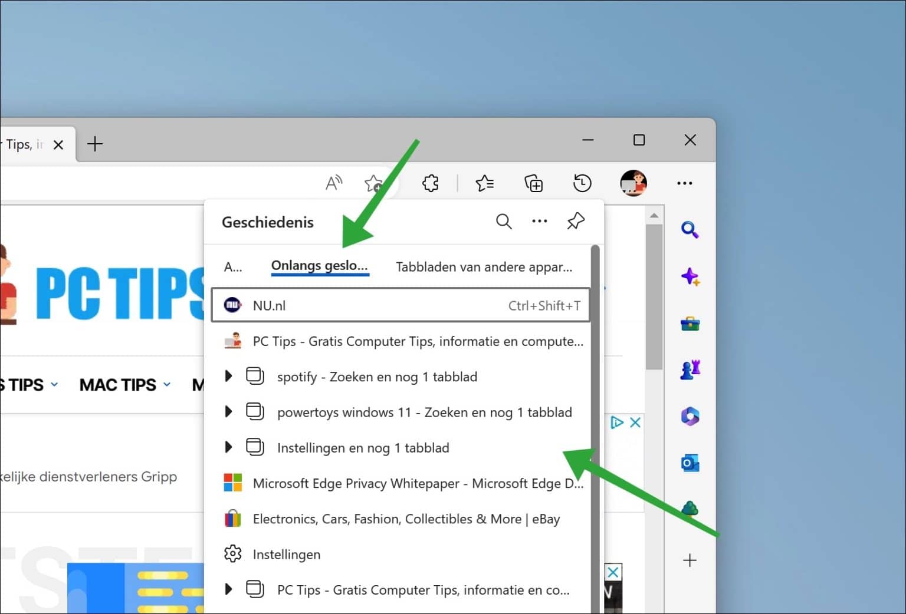This screenshot has width=906, height=614.
Task: Switch to Tabbladen van andere apparaten tab
Action: point(484,267)
